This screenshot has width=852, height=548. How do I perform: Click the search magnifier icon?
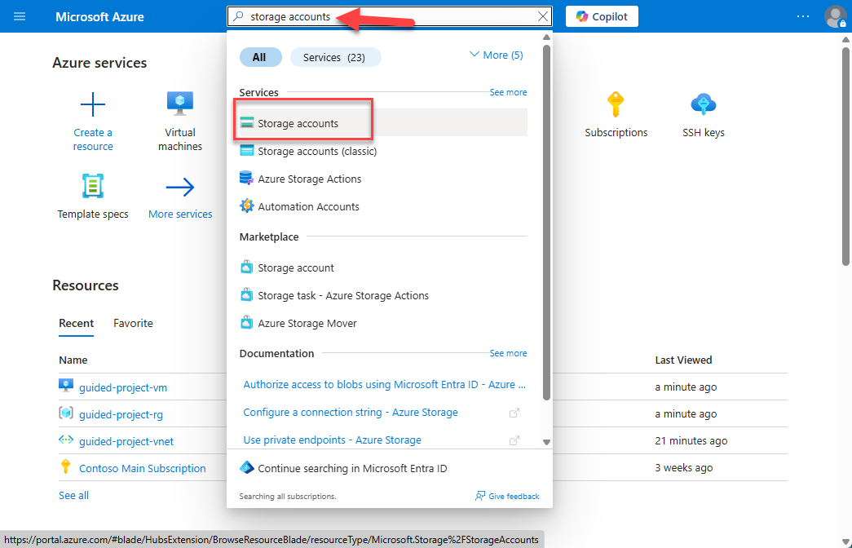[238, 16]
